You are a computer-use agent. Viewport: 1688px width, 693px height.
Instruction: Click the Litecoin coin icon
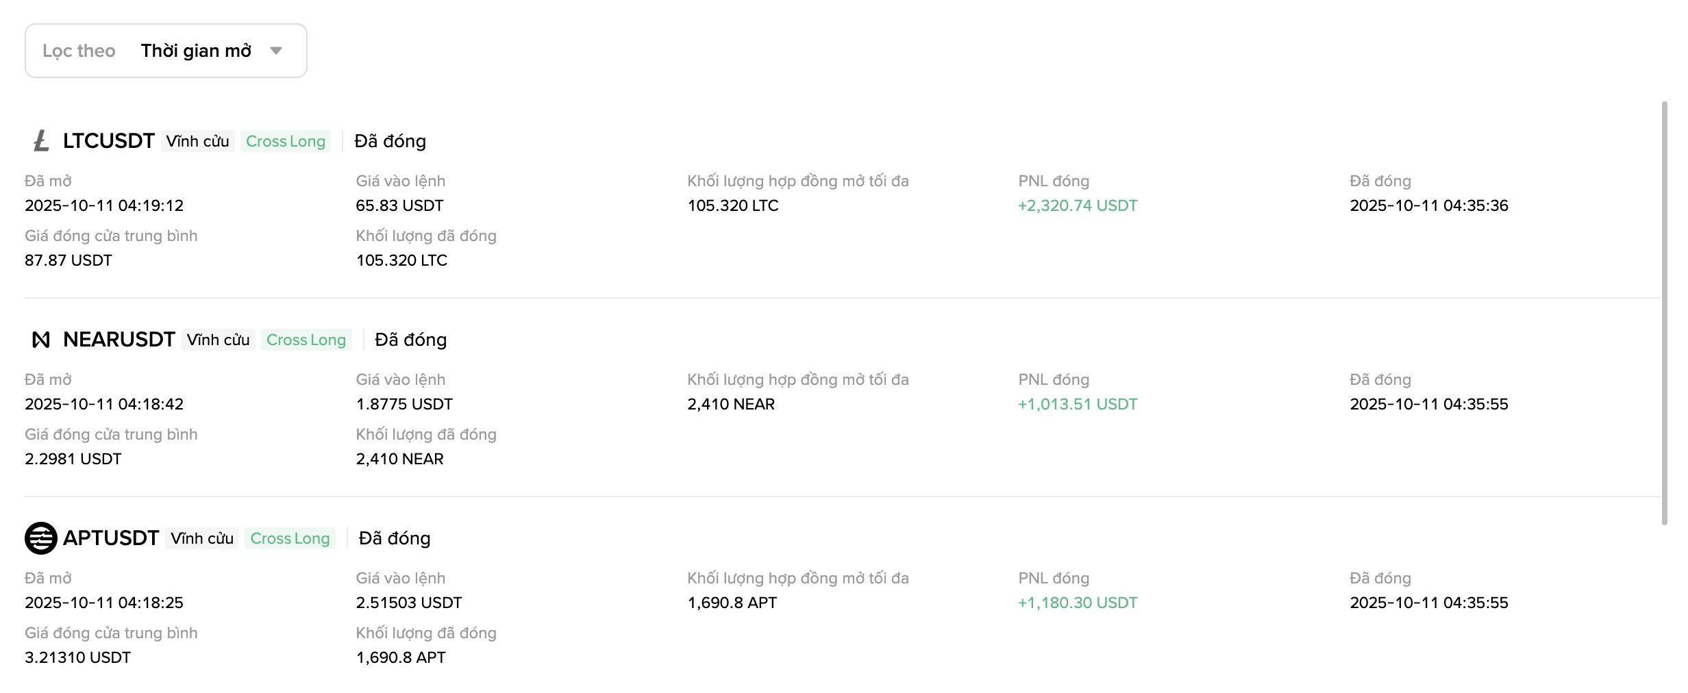point(41,141)
